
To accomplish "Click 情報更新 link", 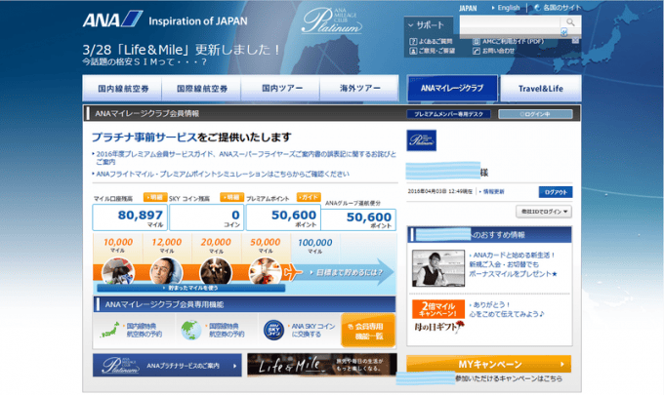I will click(x=492, y=192).
